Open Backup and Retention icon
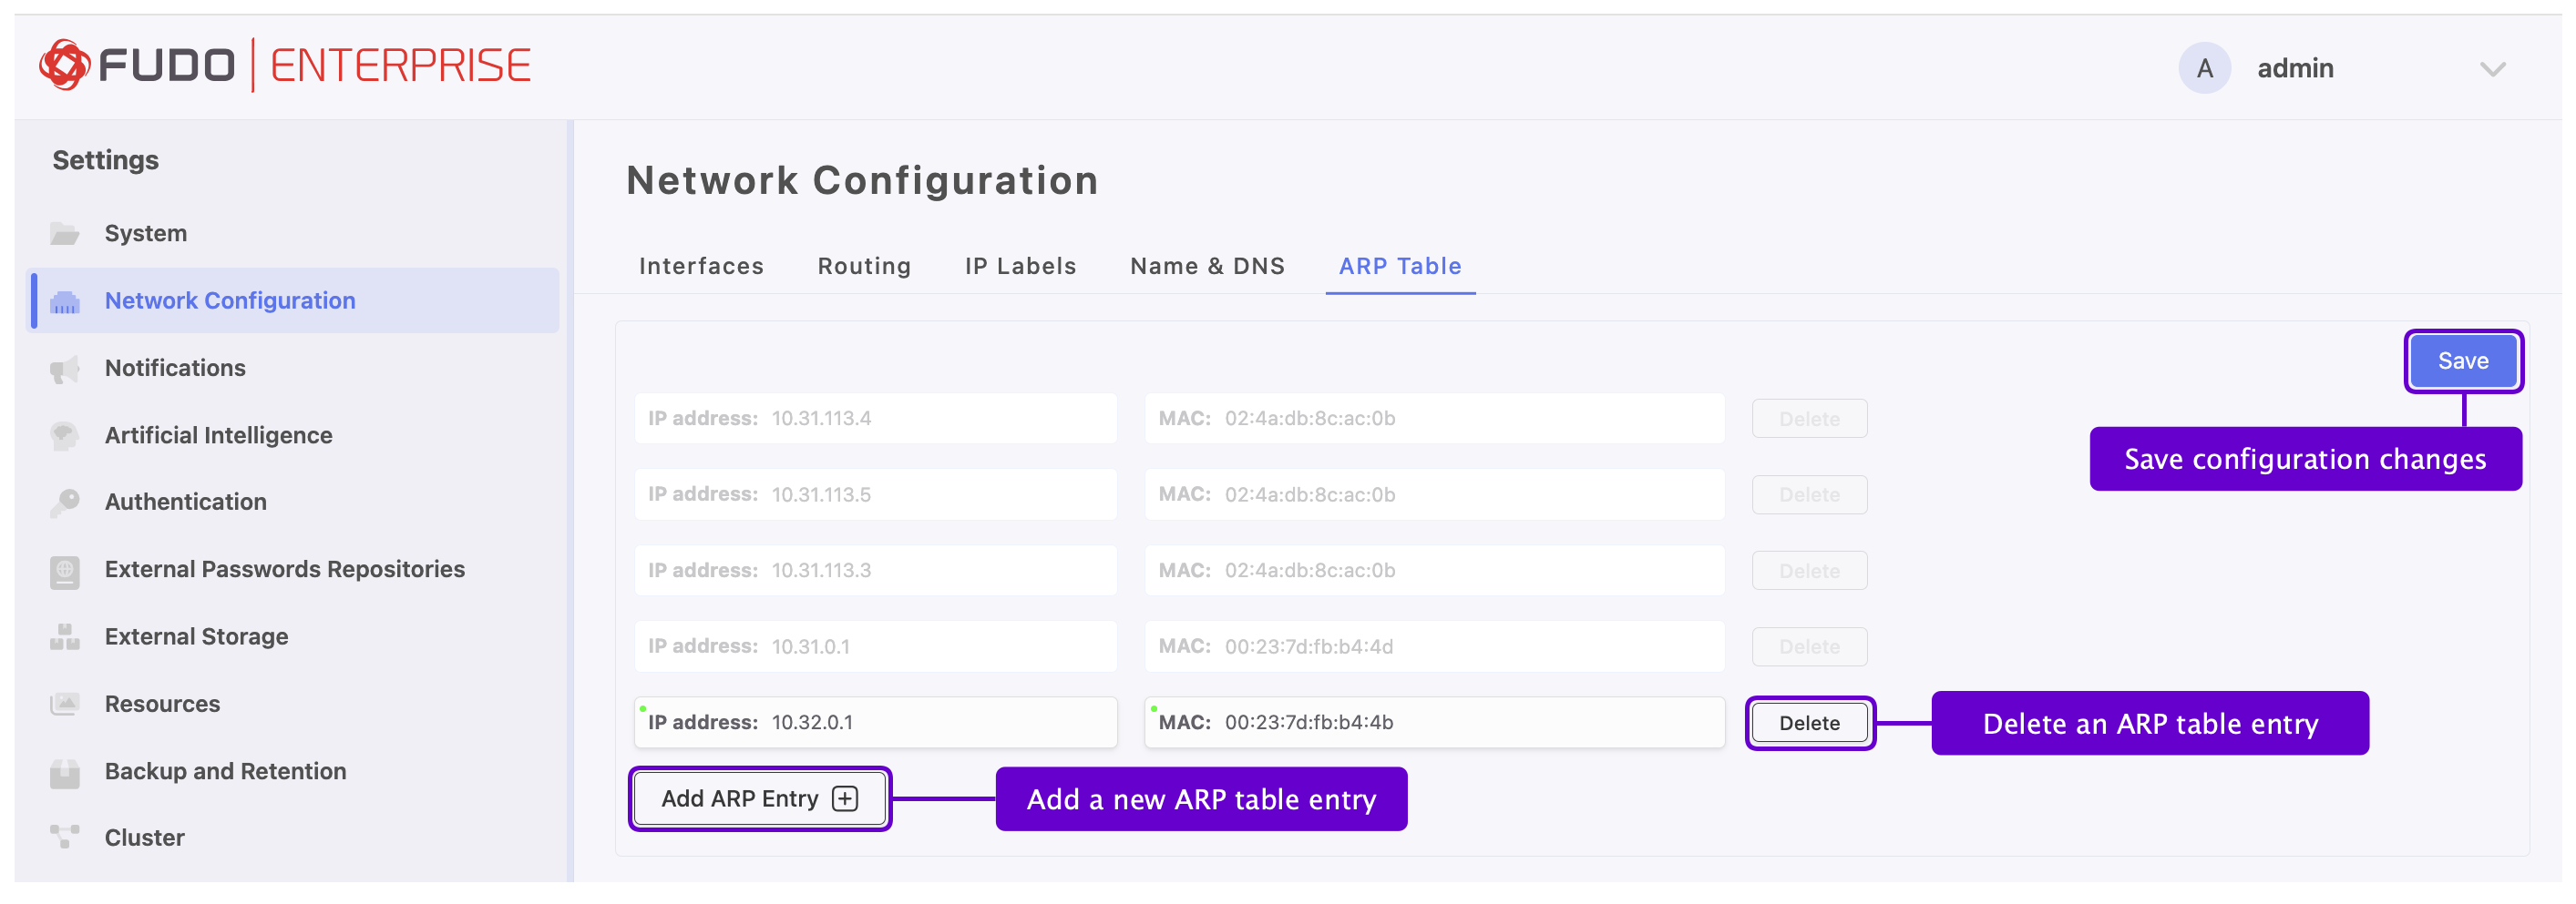This screenshot has height=904, width=2576. pos(65,772)
